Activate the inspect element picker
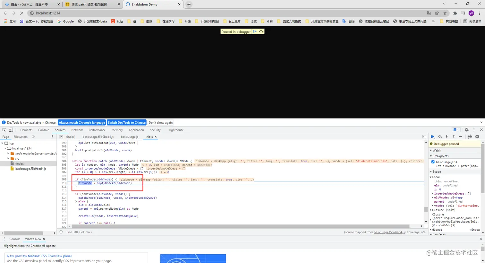Screen dimensions: 485x263 point(4,130)
